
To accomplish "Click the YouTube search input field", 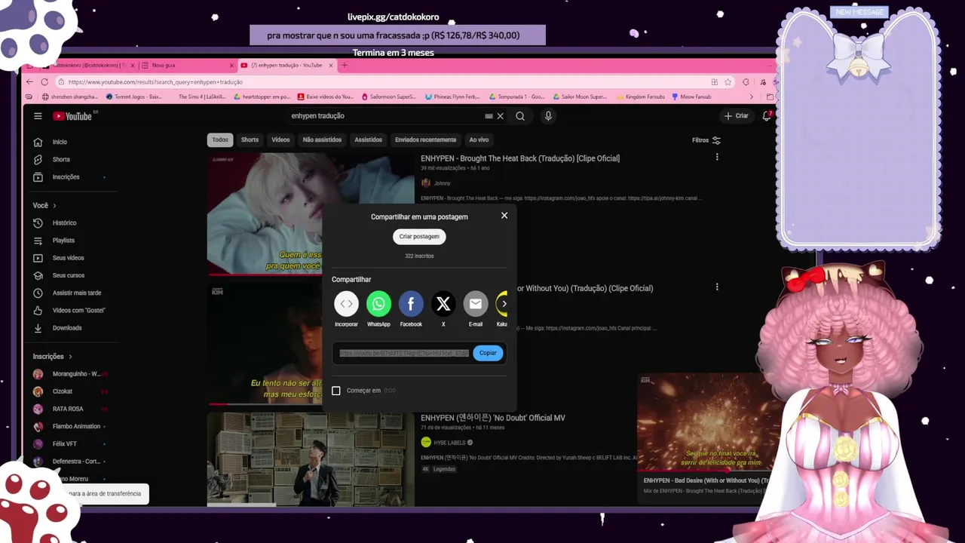I will [386, 116].
